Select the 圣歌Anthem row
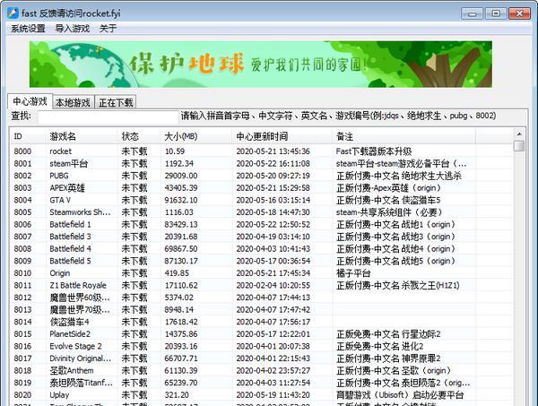 coord(262,370)
